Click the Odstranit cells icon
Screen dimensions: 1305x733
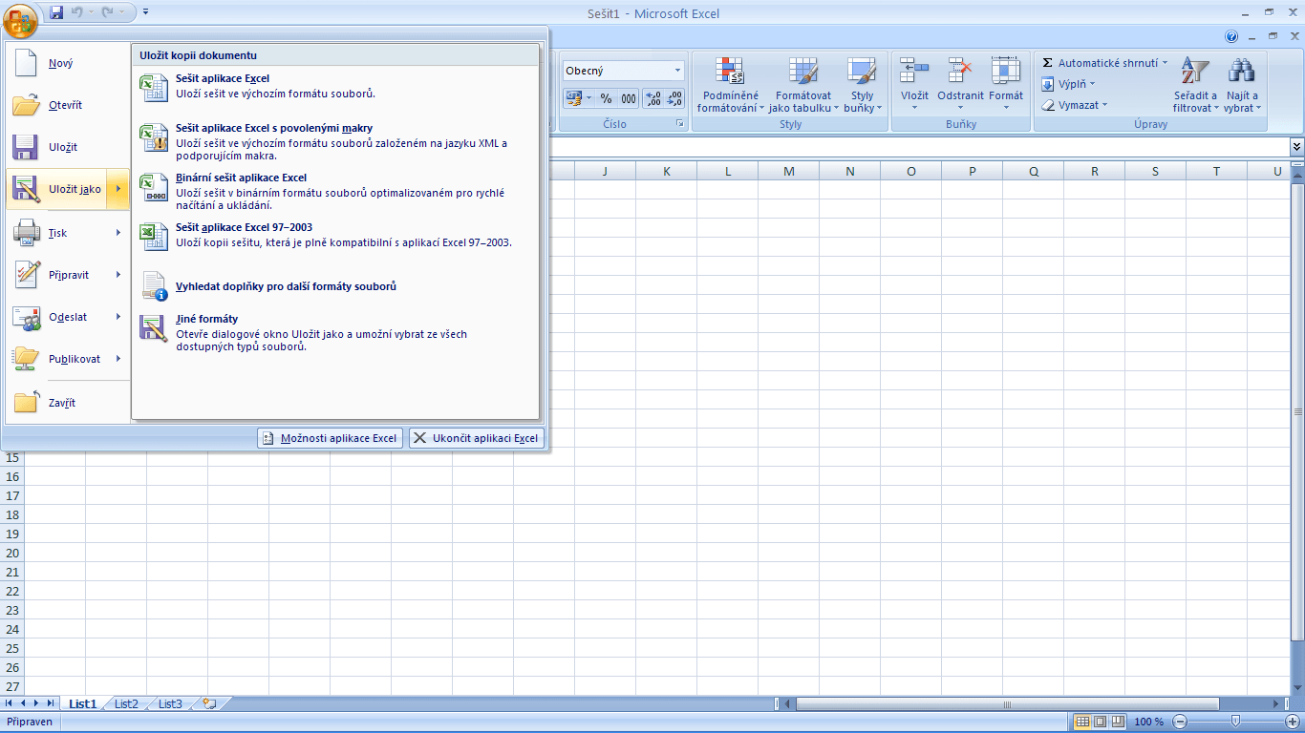(960, 71)
